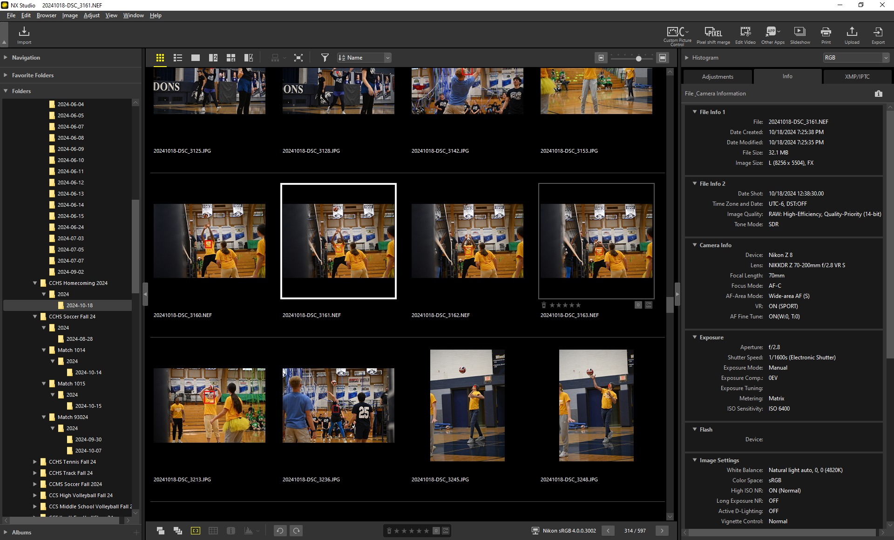
Task: Toggle protect icon under DSC_3163 thumbnail
Action: tap(649, 305)
